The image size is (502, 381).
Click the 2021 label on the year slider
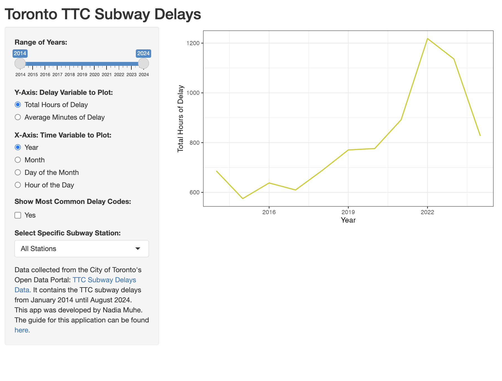pos(107,75)
